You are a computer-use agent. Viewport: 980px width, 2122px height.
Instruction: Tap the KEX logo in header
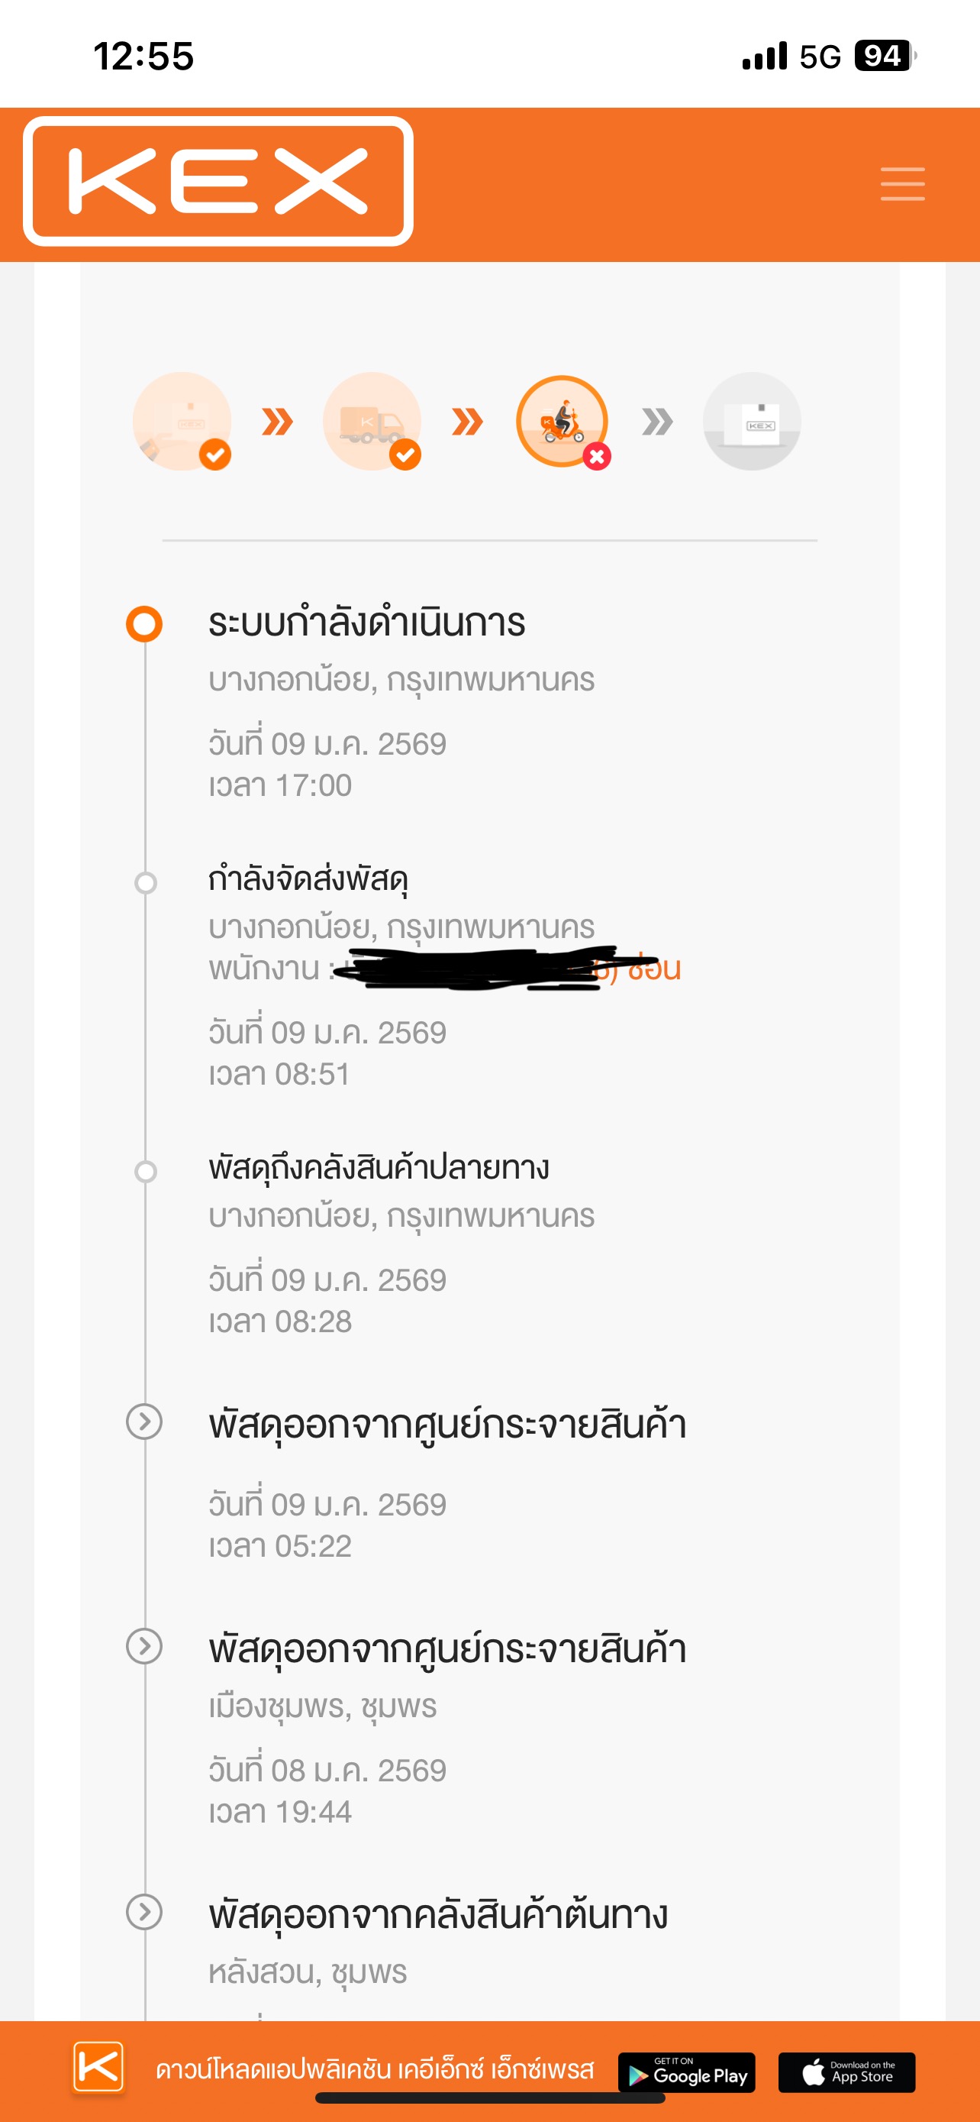pyautogui.click(x=218, y=181)
